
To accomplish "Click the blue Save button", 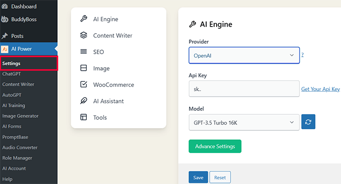I will [x=198, y=177].
